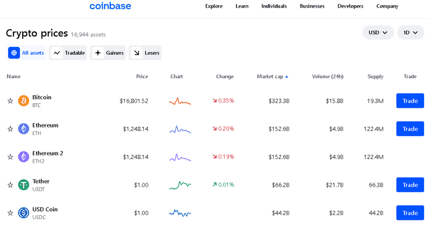Screen dimensions: 430x225
Task: Open the Learn menu
Action: pos(242,6)
